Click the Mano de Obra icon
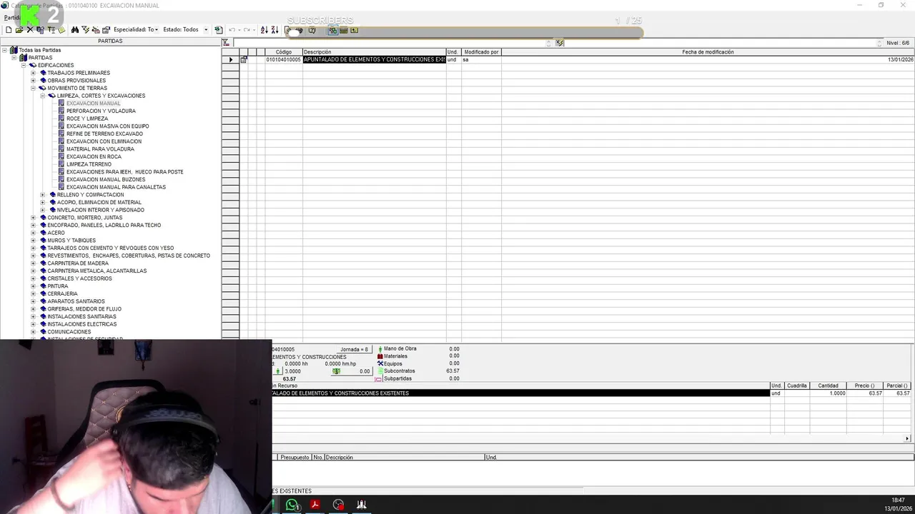 [x=380, y=349]
